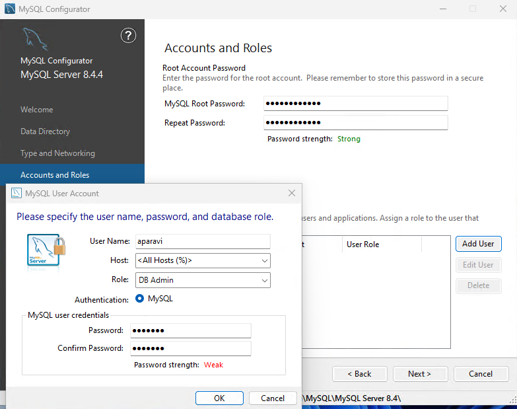Focus the user credentials Password field
The height and width of the screenshot is (409, 517).
[191, 330]
